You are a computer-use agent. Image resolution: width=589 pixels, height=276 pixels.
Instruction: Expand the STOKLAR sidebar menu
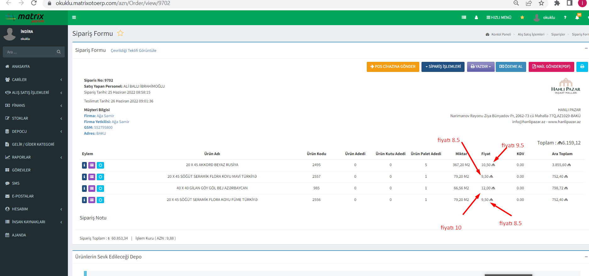tap(34, 118)
